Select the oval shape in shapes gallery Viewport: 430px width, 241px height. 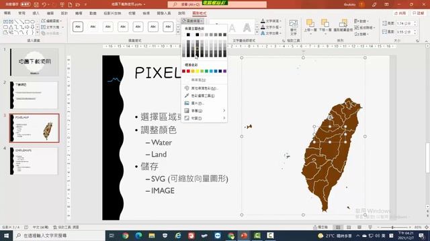coord(33,21)
